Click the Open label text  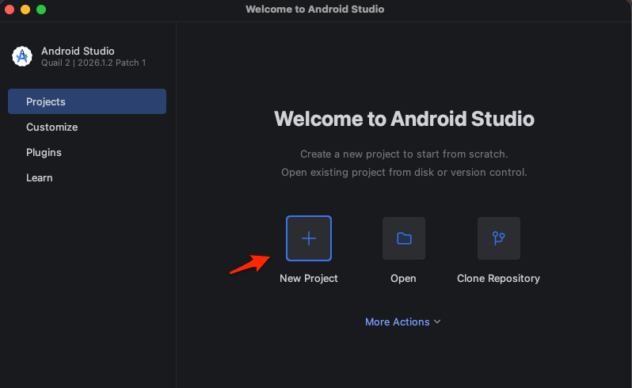click(403, 279)
